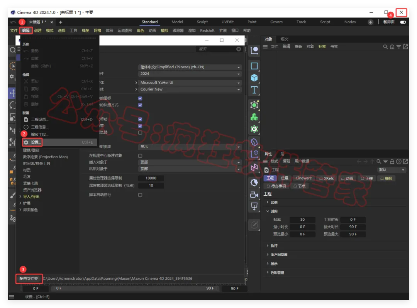Image resolution: width=417 pixels, height=308 pixels.
Task: Select the text spline T icon
Action: click(254, 90)
